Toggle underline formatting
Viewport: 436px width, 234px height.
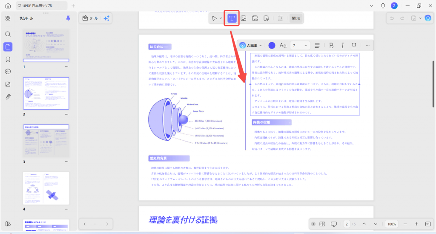[354, 45]
